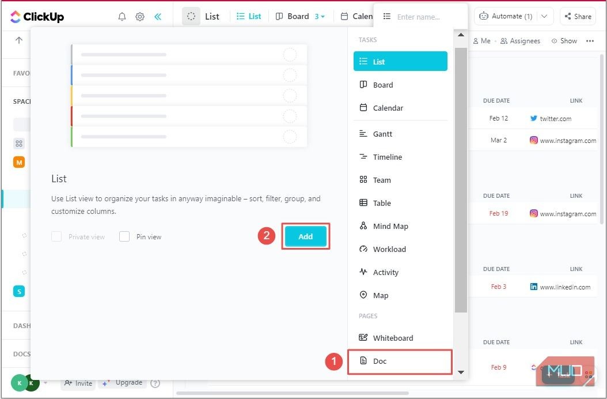Open the blue S space
This screenshot has height=399, width=607.
pos(19,291)
